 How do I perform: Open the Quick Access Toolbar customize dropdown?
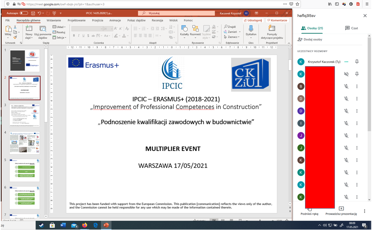click(61, 13)
